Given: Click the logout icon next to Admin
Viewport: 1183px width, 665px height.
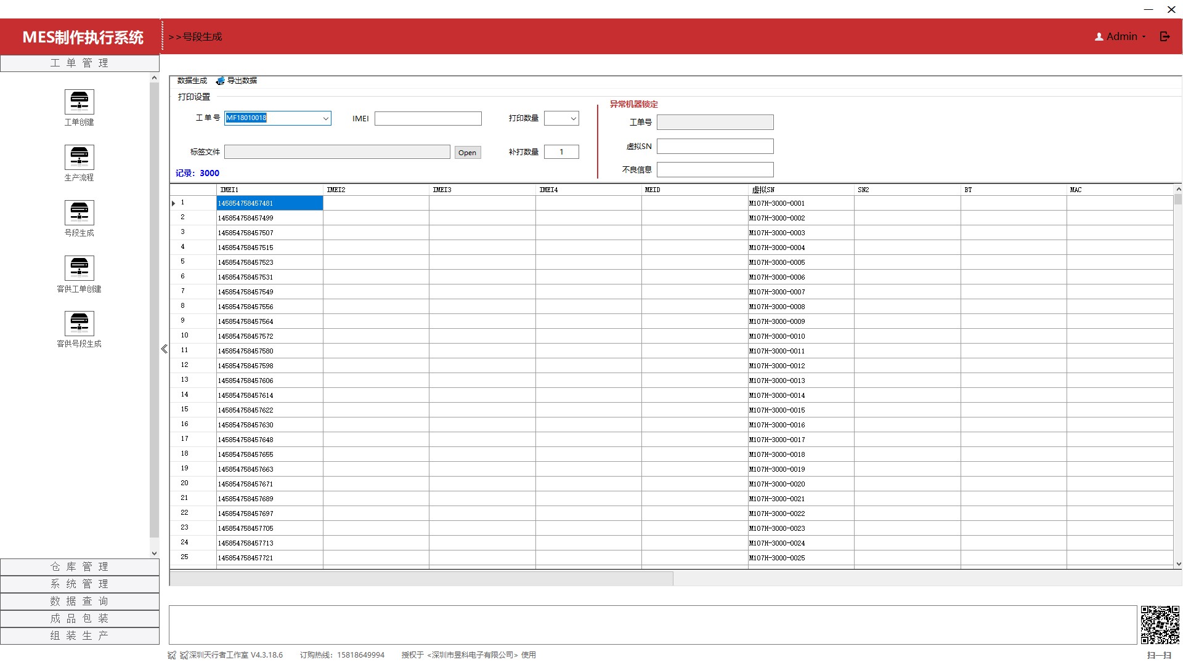Looking at the screenshot, I should point(1165,37).
